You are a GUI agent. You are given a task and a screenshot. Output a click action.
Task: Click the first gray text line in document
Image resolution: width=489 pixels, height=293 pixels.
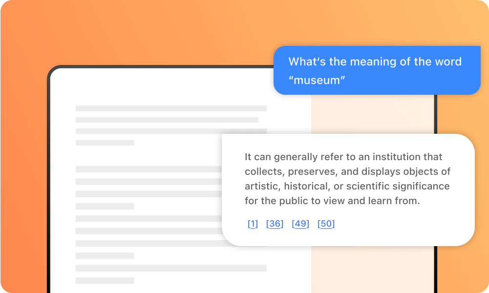point(171,108)
